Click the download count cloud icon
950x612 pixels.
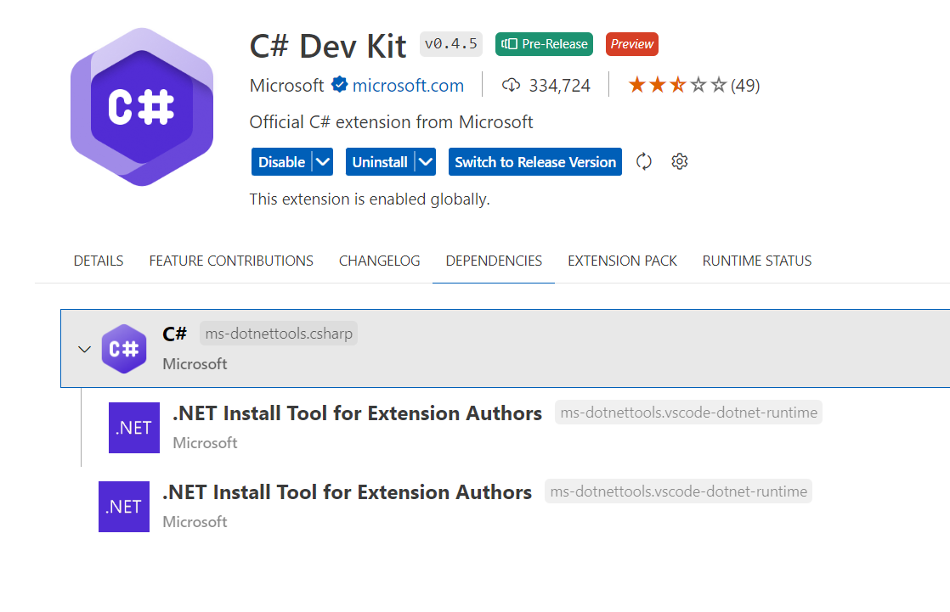[511, 85]
